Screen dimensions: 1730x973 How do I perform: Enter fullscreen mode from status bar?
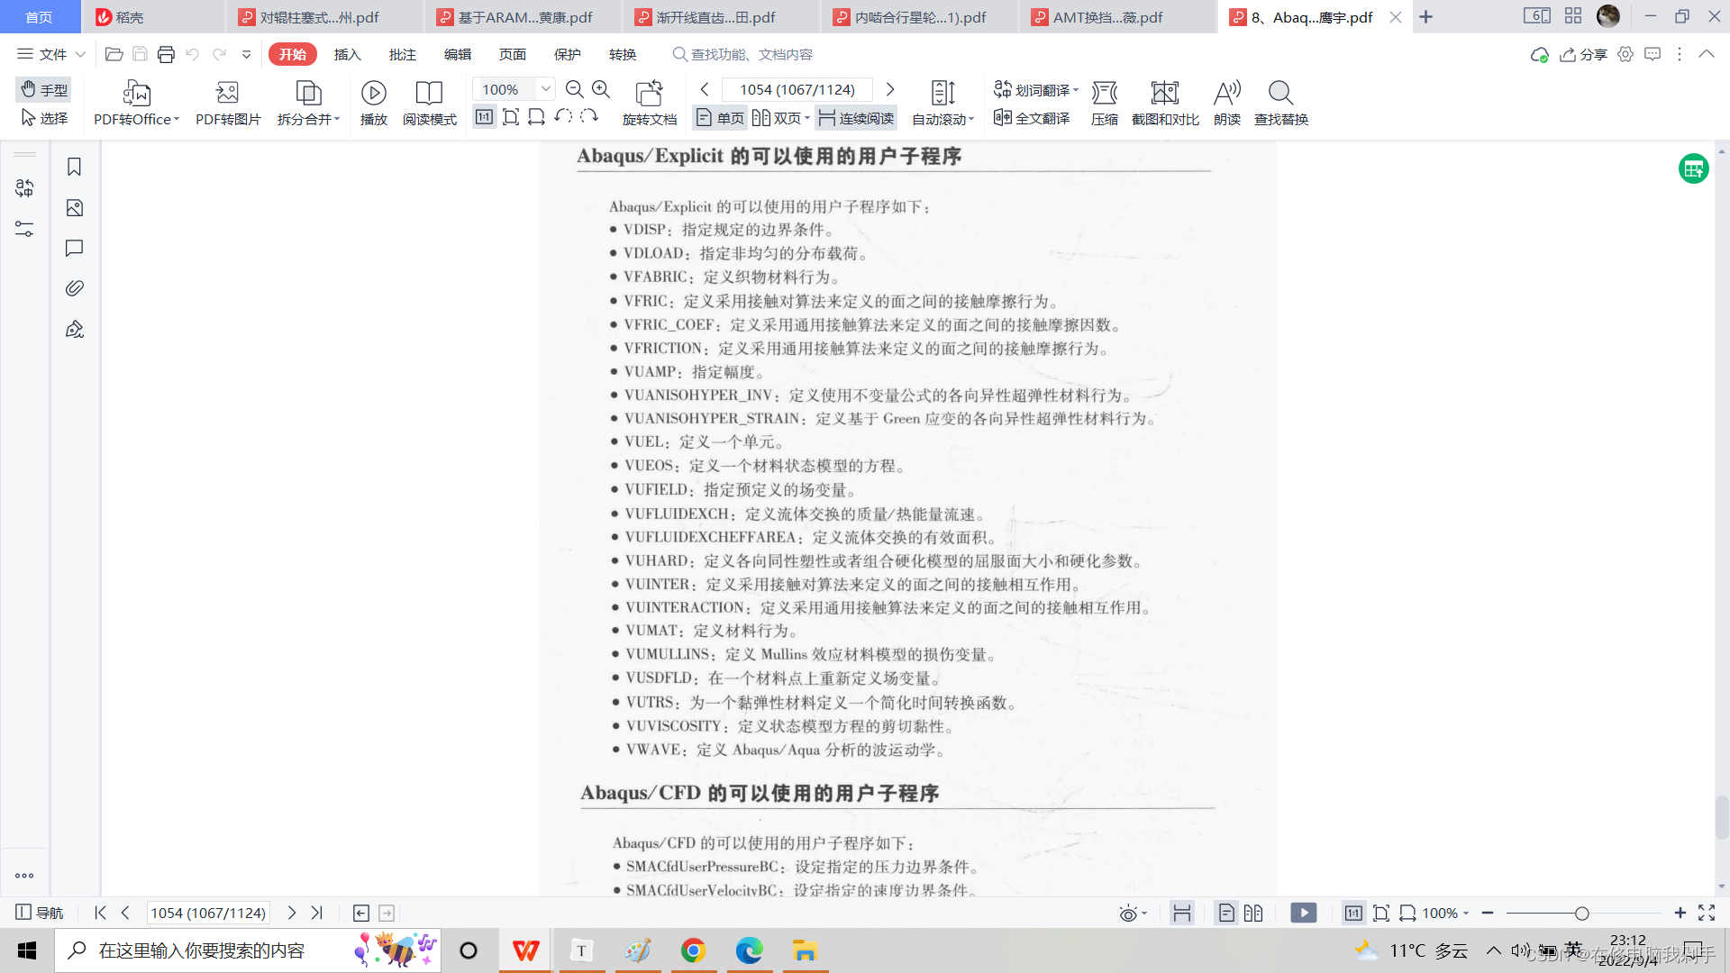tap(1707, 913)
